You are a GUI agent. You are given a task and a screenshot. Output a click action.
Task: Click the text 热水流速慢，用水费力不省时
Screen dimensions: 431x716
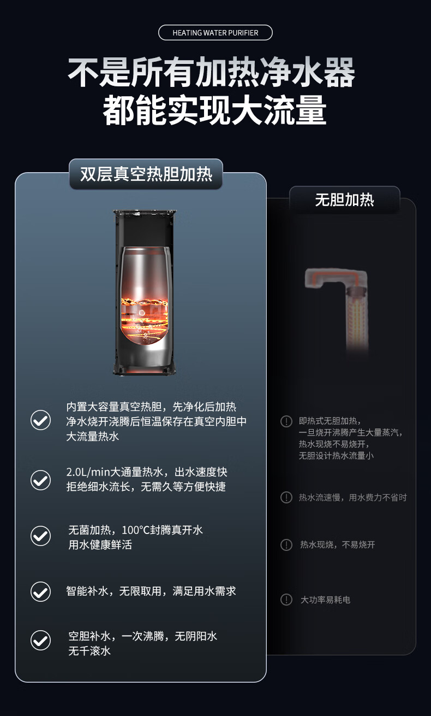(x=353, y=497)
